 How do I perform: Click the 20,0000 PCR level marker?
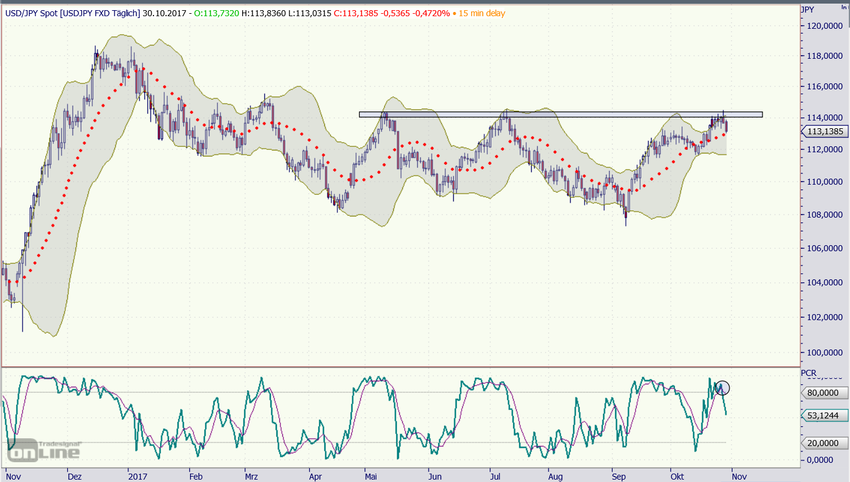[825, 442]
